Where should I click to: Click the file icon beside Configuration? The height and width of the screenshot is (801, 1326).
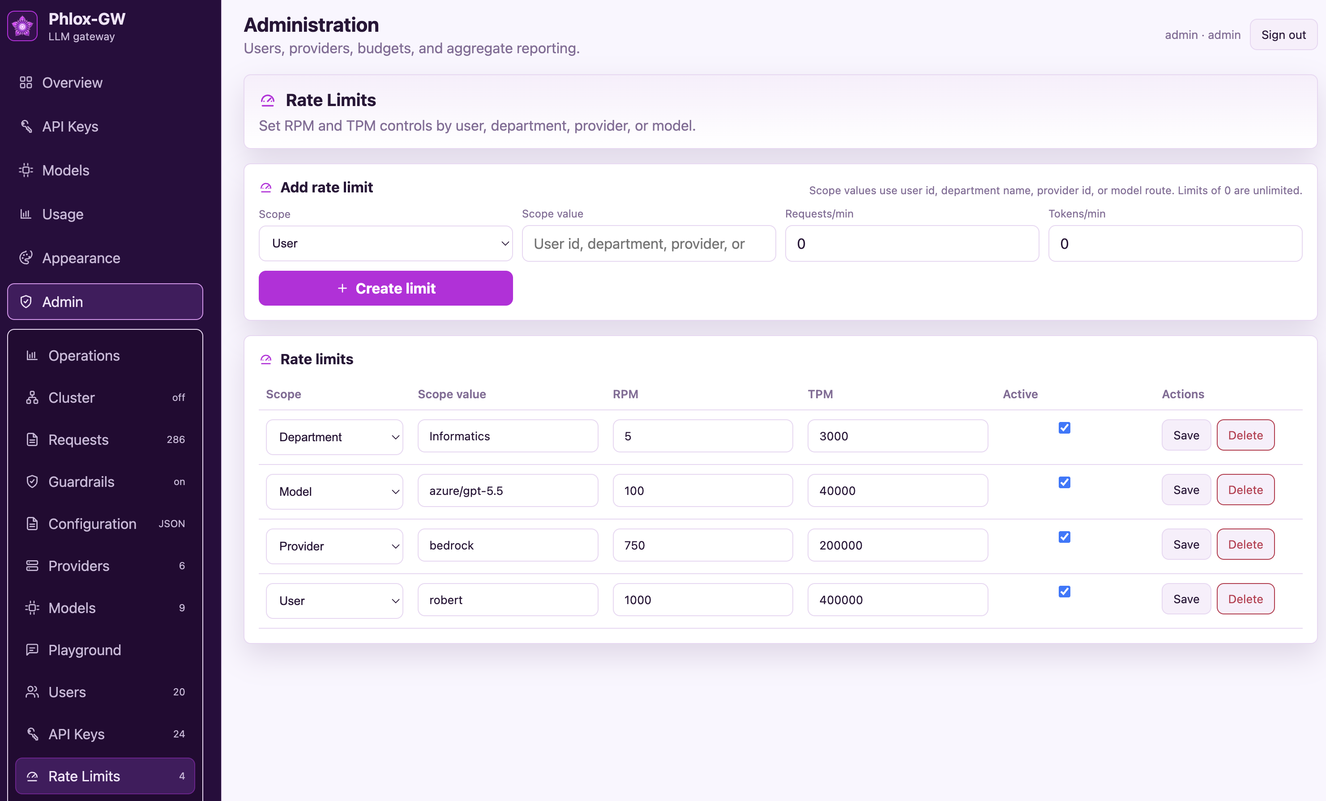(x=32, y=524)
